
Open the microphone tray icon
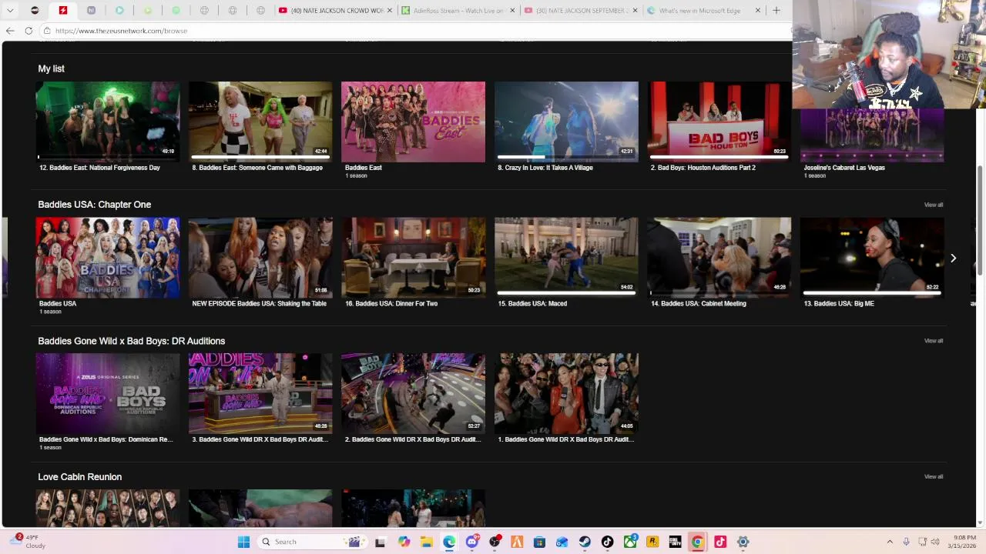click(906, 542)
